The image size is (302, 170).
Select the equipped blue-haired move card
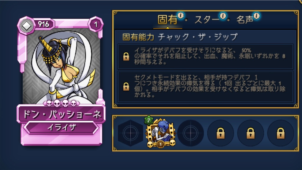click(x=161, y=133)
